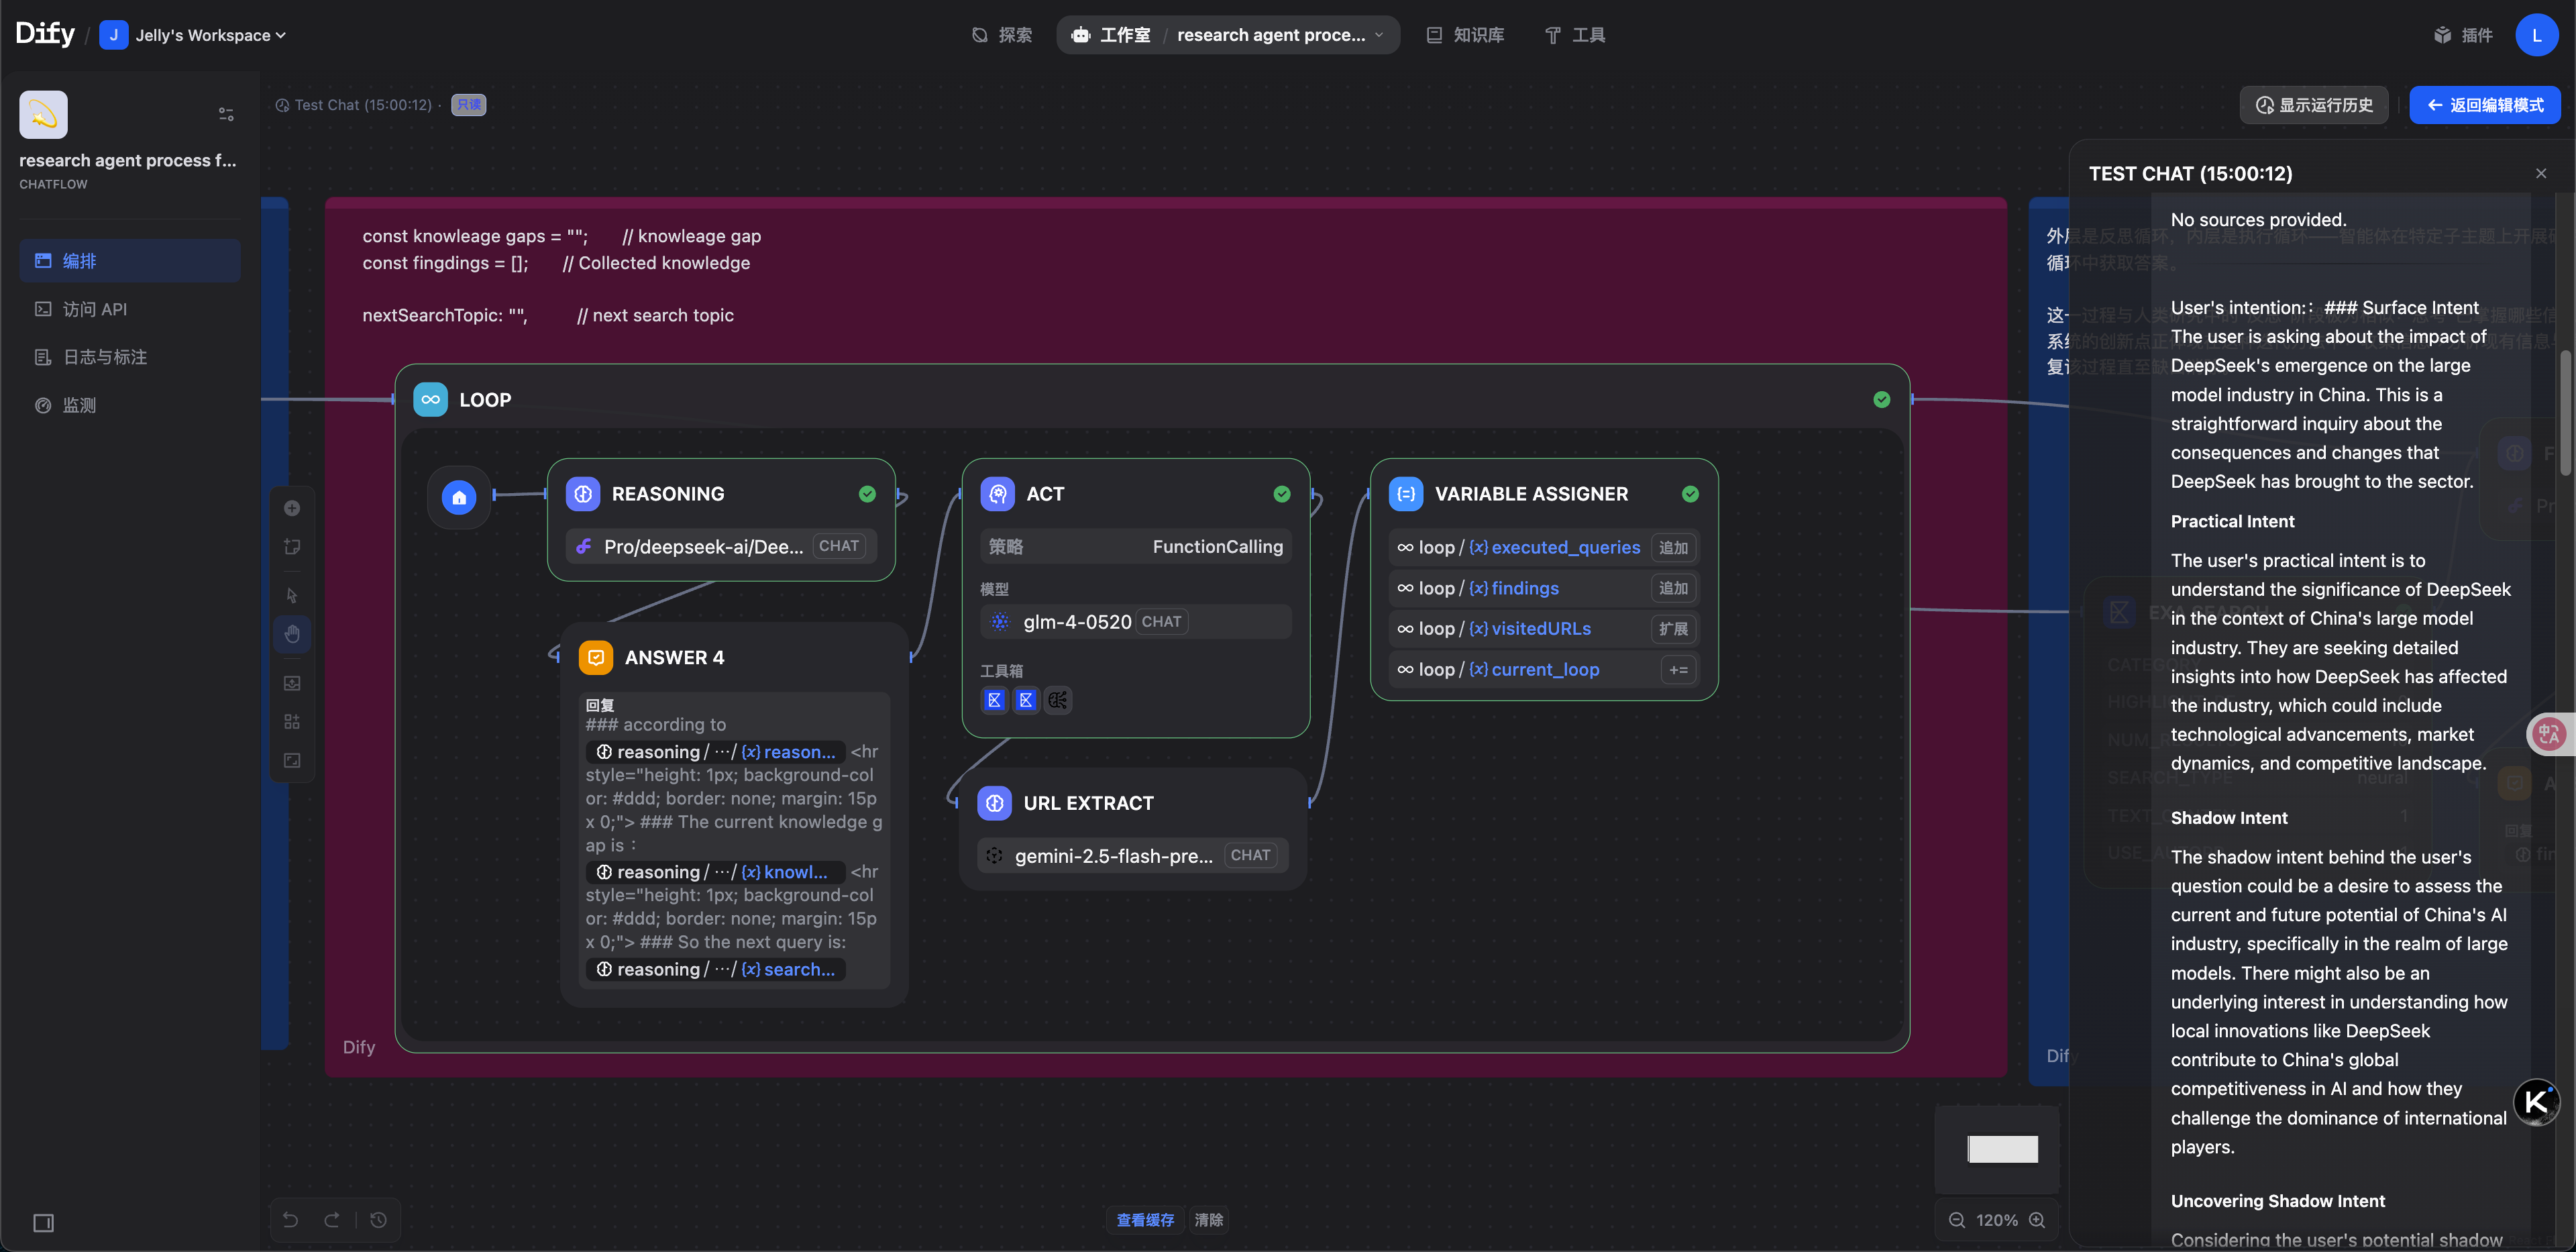
Task: Open the version history clock icon
Action: point(378,1219)
